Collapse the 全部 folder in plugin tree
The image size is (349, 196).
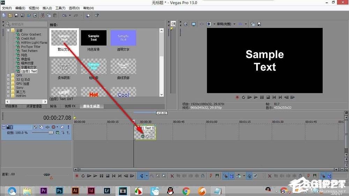8,30
